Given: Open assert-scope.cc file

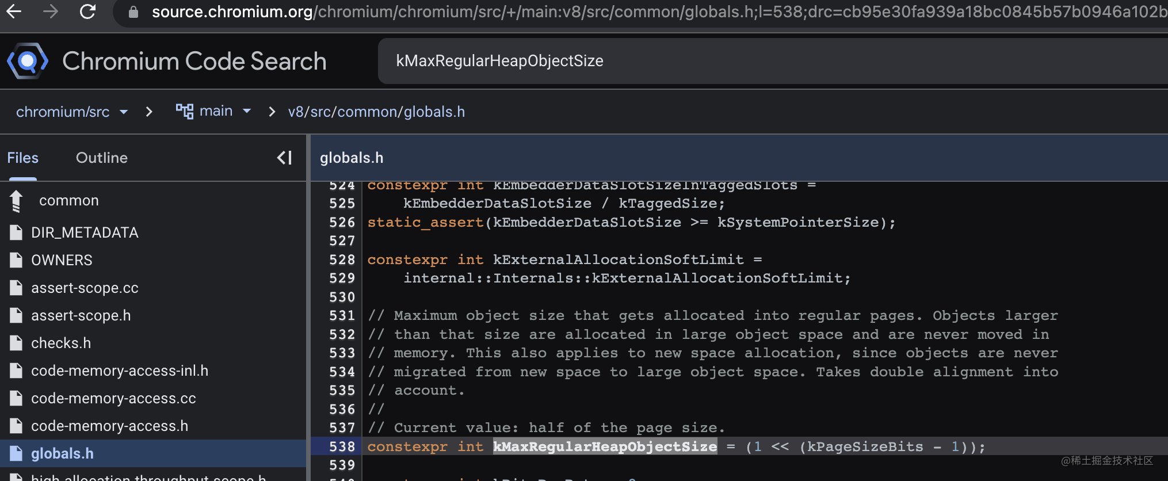Looking at the screenshot, I should click(85, 288).
